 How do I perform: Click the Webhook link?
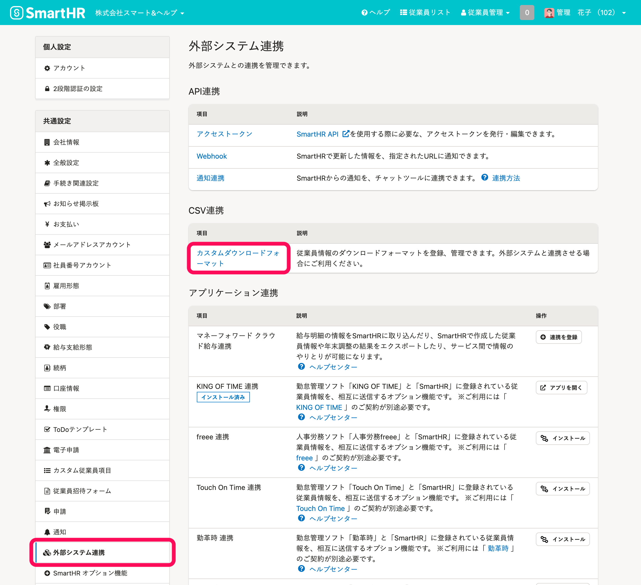point(212,156)
